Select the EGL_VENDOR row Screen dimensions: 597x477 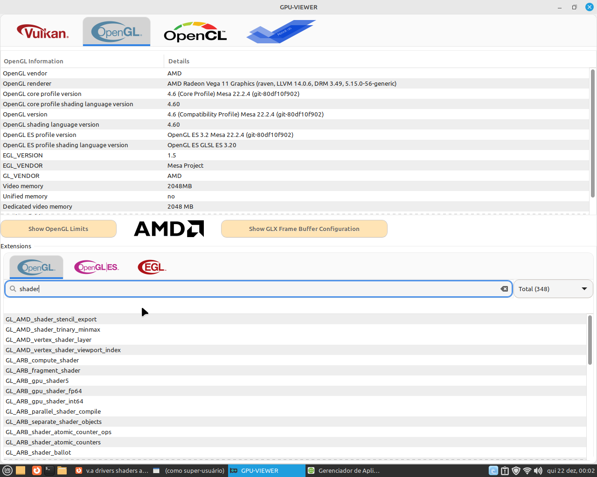tap(295, 165)
